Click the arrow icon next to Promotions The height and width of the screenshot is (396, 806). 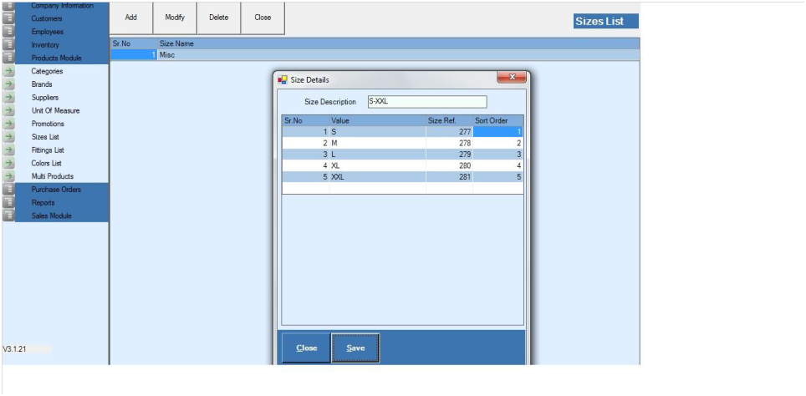[8, 124]
